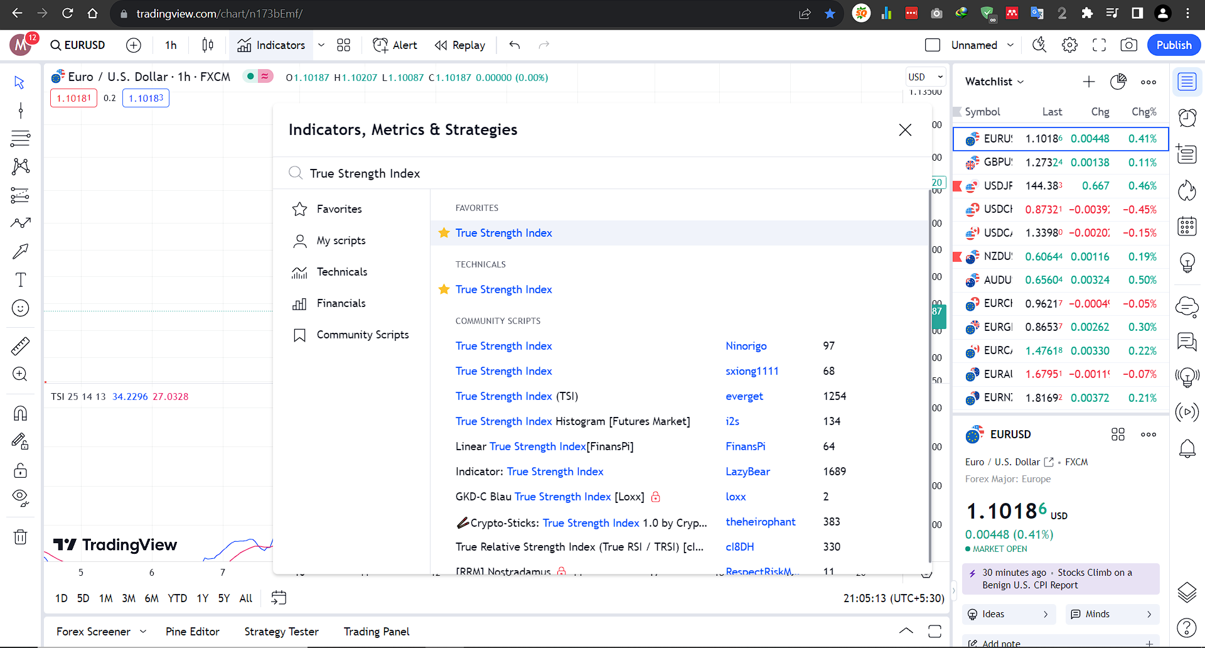Open author theheirophant profile
The image size is (1205, 648).
(760, 522)
